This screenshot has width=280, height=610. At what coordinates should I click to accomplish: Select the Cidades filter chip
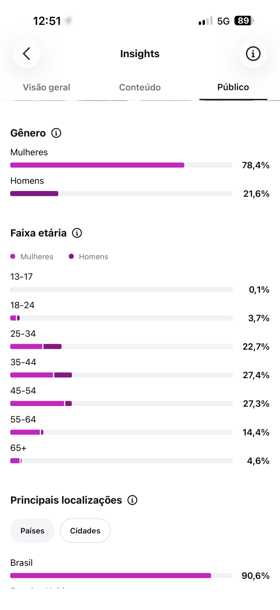pyautogui.click(x=85, y=531)
